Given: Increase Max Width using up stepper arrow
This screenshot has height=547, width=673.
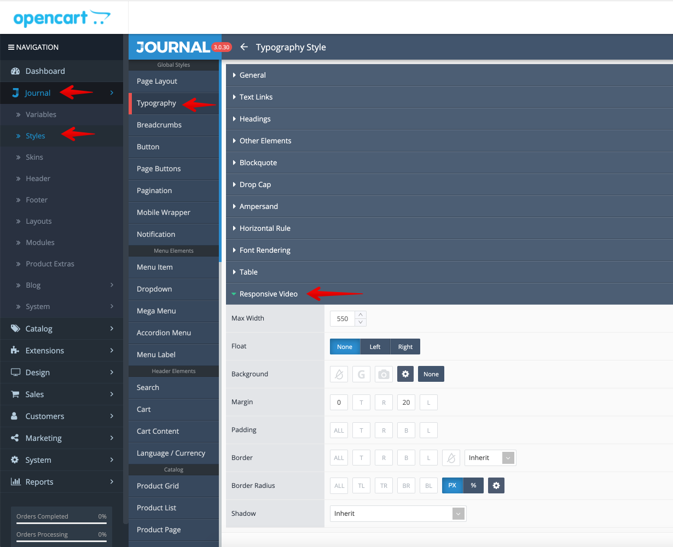Looking at the screenshot, I should (x=360, y=315).
